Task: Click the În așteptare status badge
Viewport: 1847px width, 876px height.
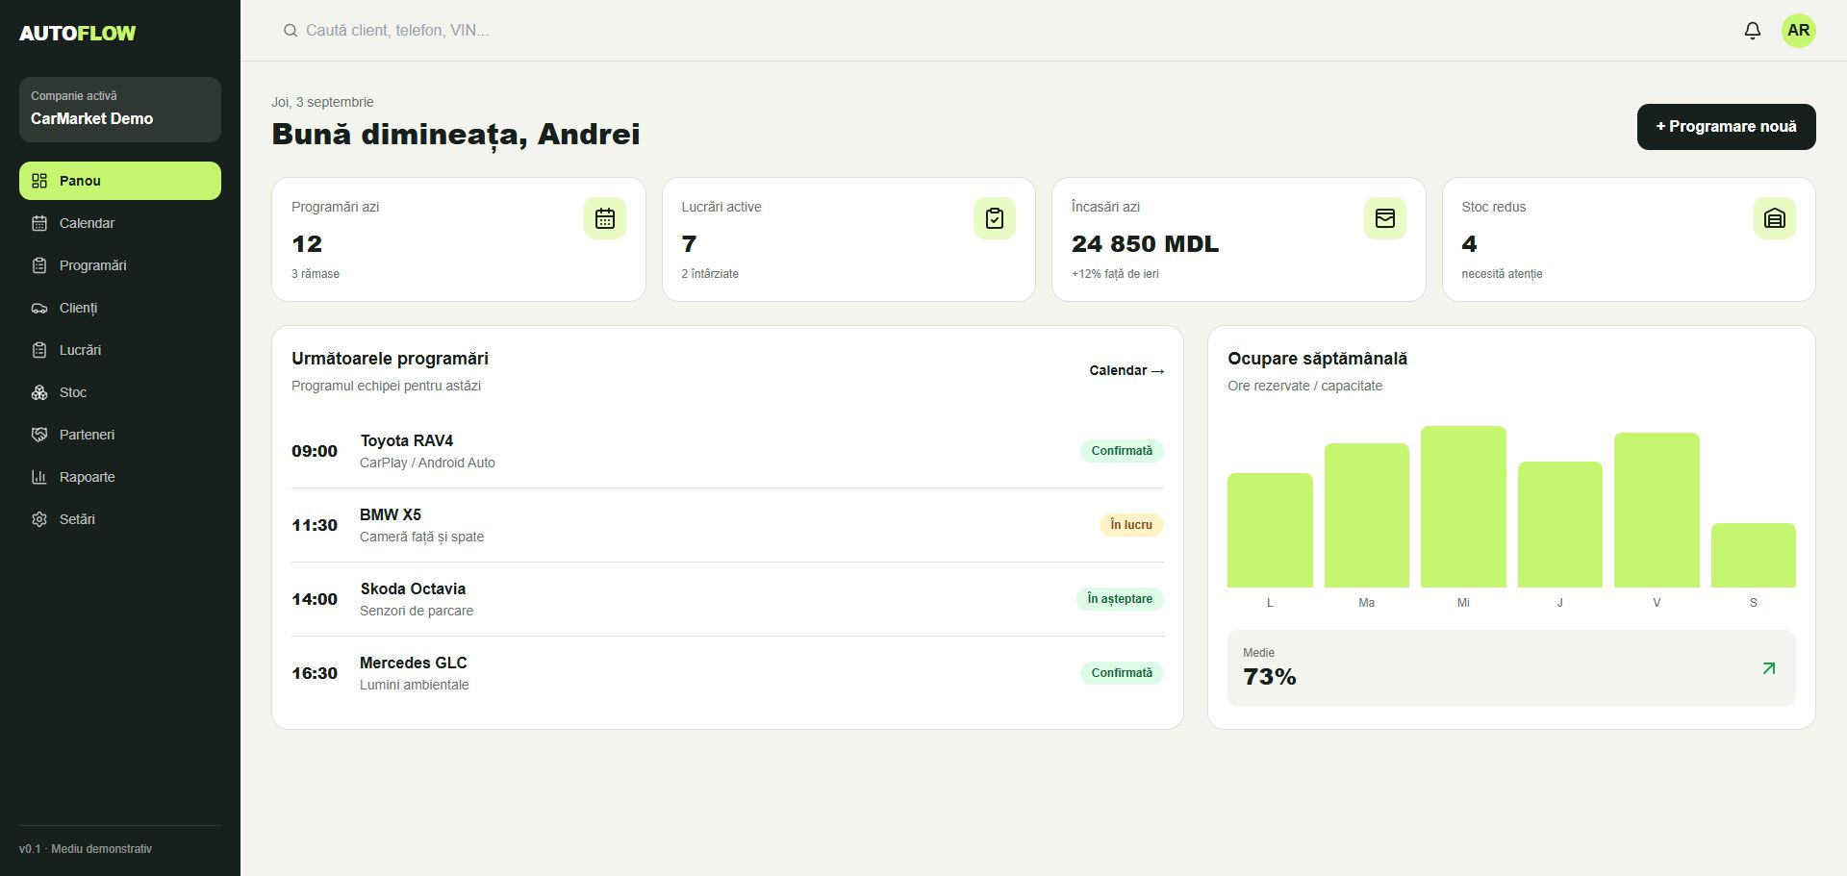Action: tap(1120, 599)
